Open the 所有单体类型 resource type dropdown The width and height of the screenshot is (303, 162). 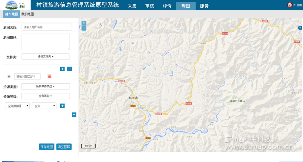coord(45,86)
